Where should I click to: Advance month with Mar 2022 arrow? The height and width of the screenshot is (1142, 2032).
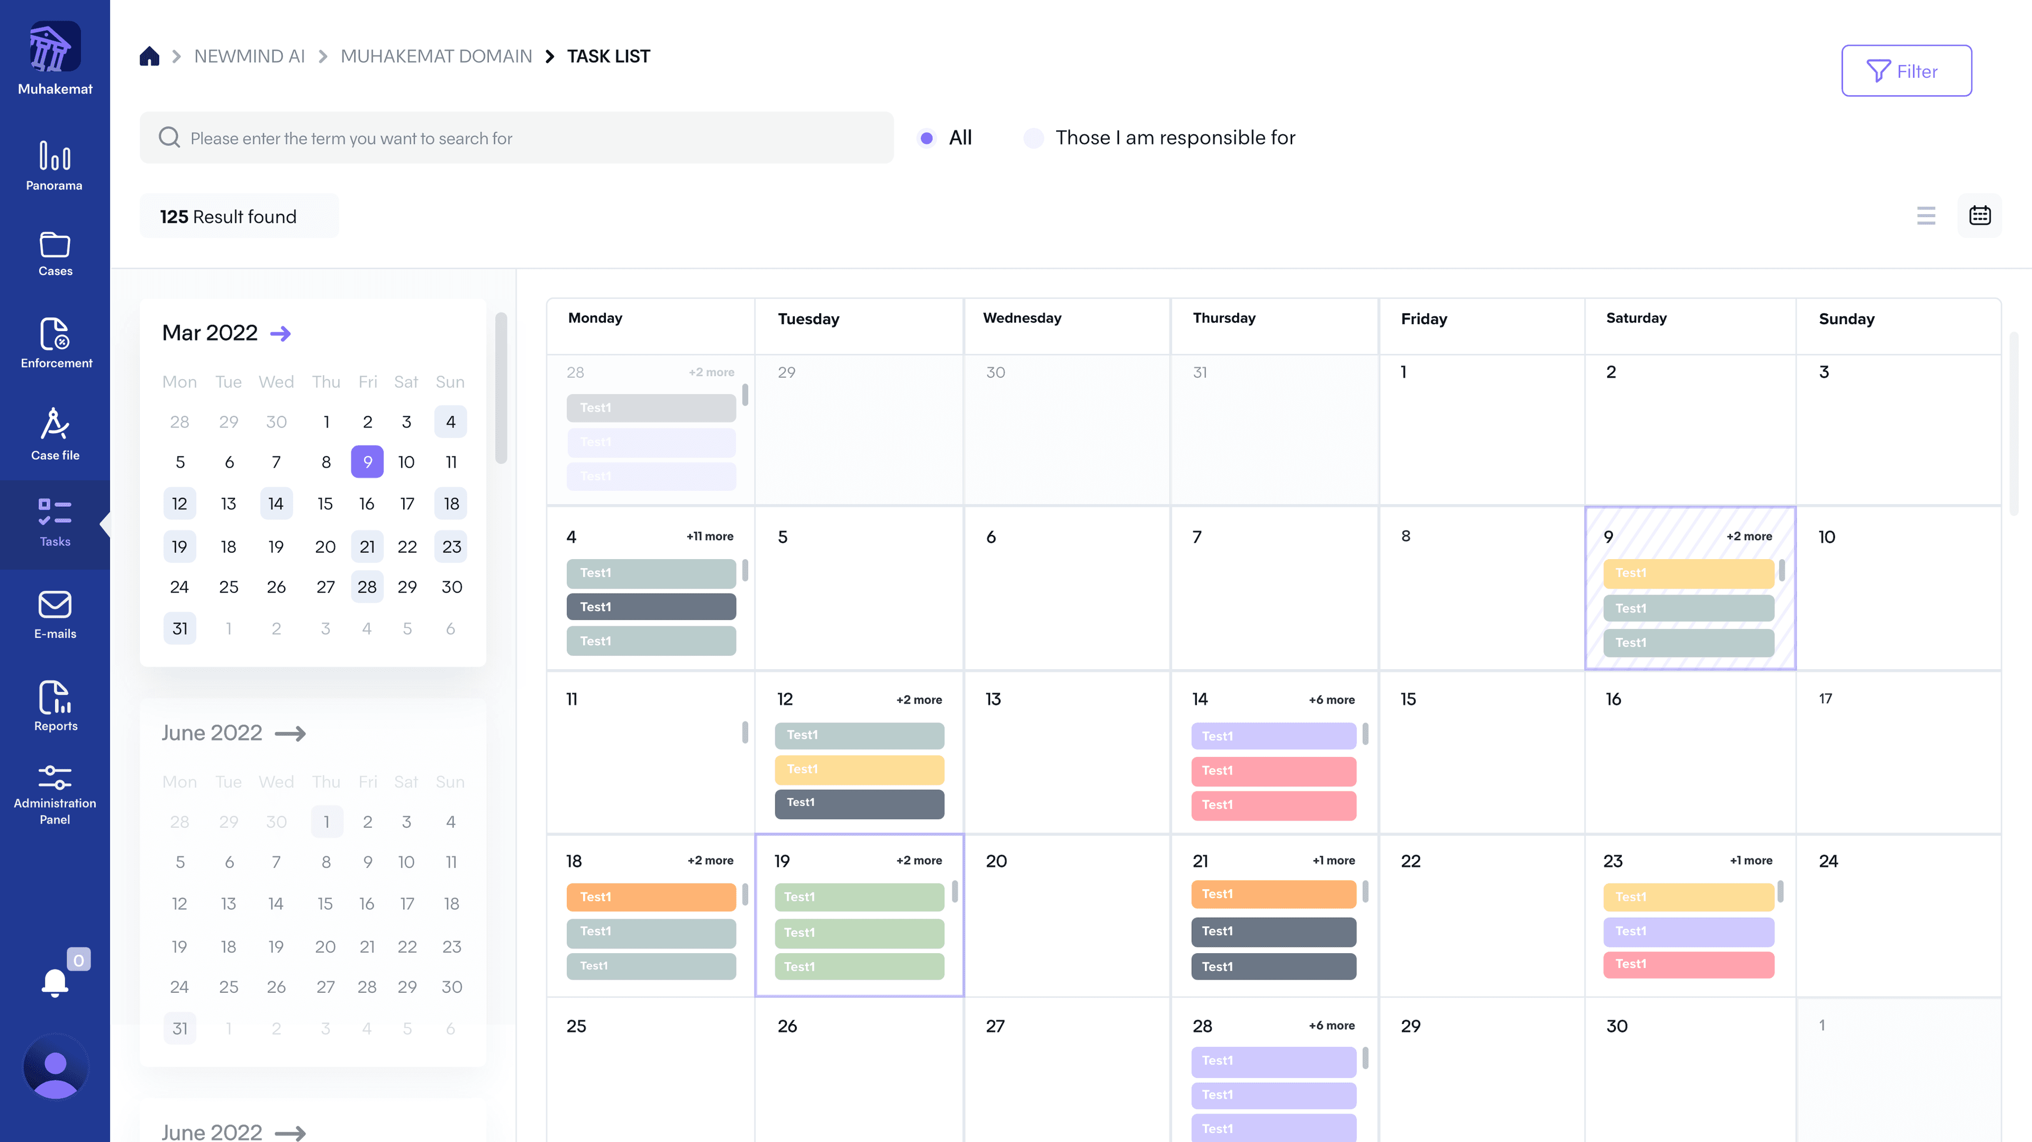click(x=280, y=333)
